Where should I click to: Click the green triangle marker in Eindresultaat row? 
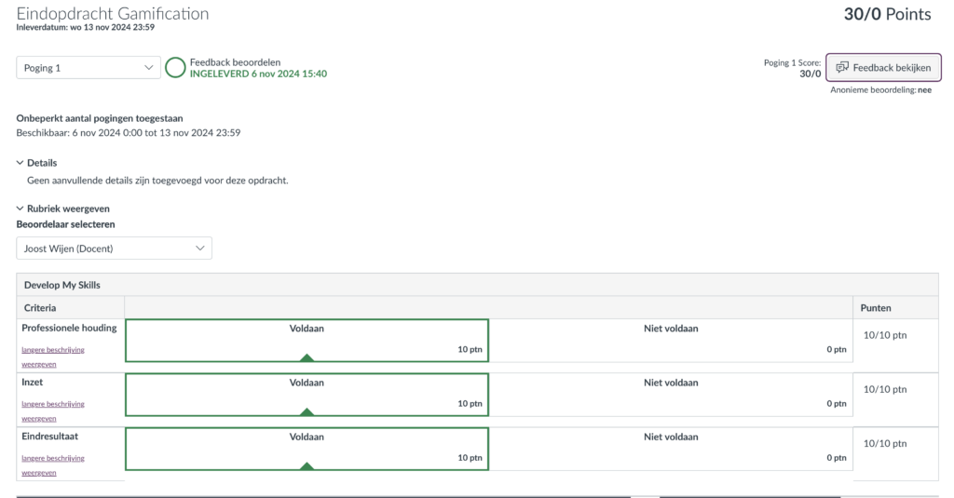307,465
